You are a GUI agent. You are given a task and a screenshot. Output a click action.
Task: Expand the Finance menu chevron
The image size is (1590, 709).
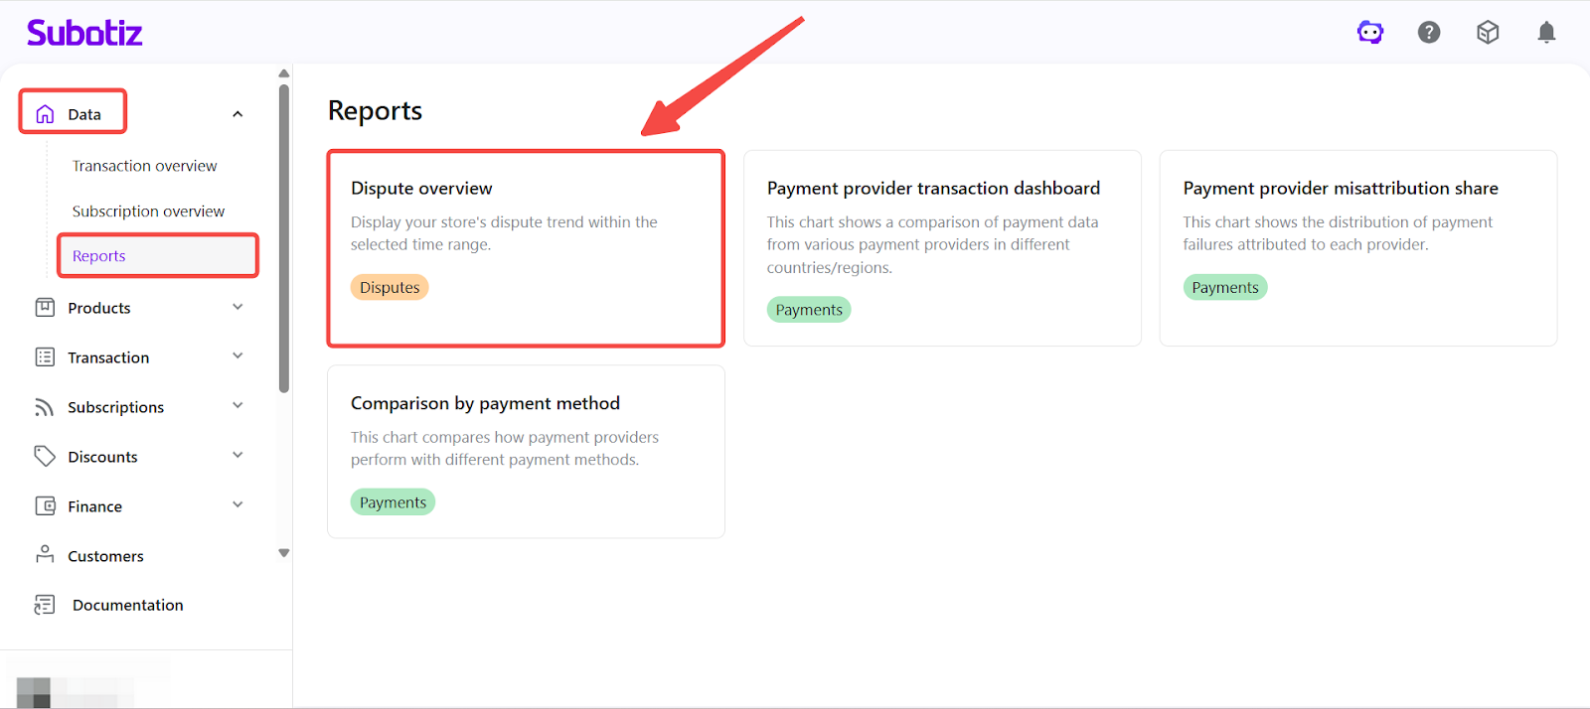238,505
